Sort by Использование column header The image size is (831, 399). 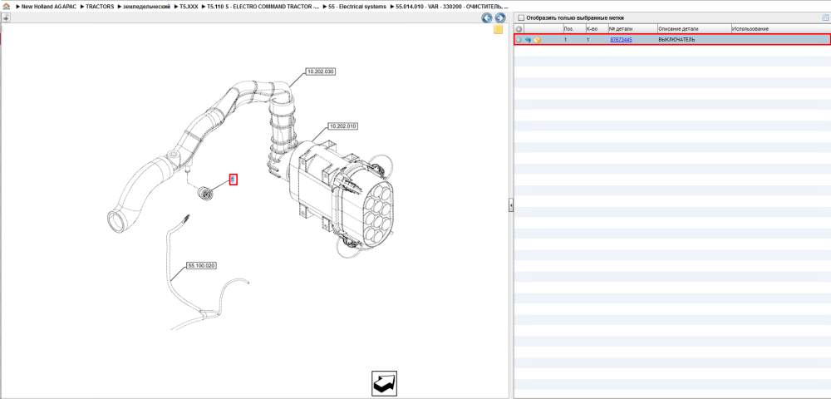tap(780, 28)
